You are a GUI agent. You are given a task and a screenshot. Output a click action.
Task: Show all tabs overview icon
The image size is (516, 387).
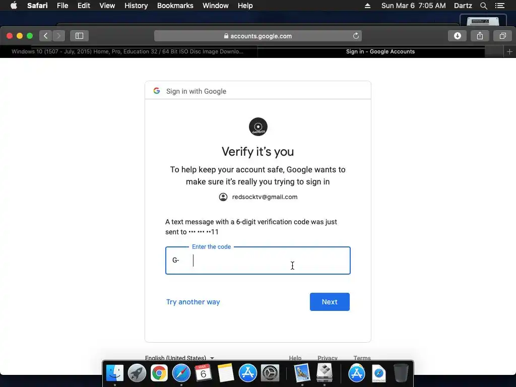click(502, 36)
